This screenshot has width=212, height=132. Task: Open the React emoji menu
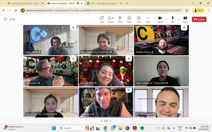point(129,19)
